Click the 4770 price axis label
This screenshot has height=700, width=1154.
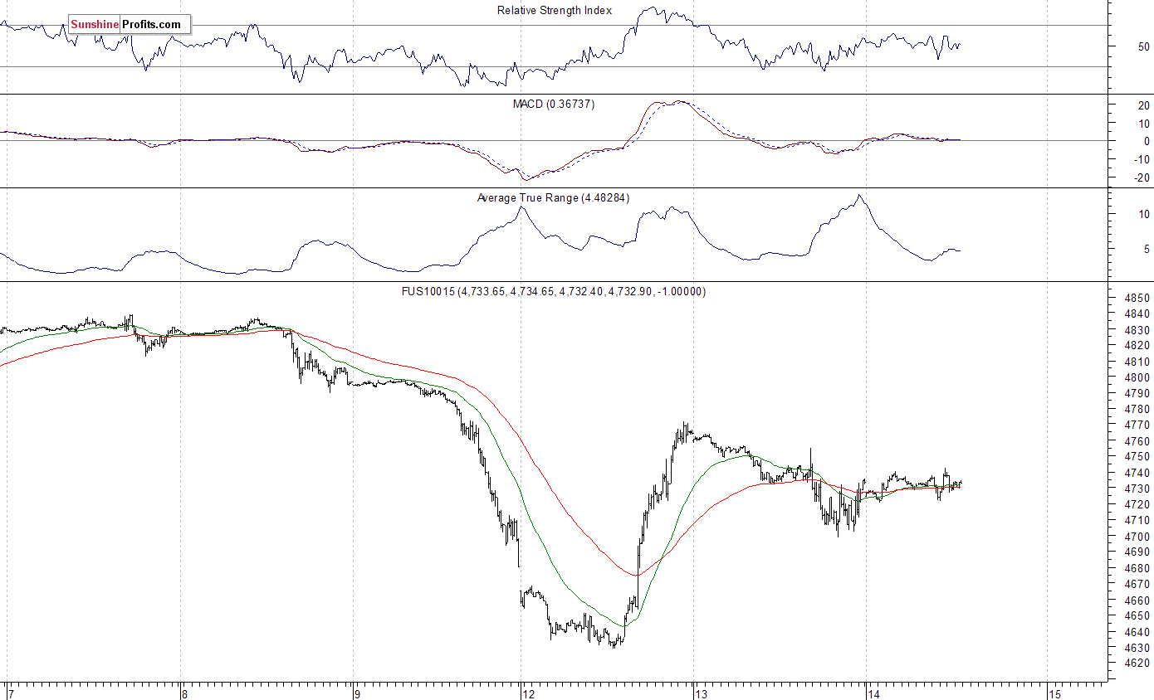tap(1137, 425)
